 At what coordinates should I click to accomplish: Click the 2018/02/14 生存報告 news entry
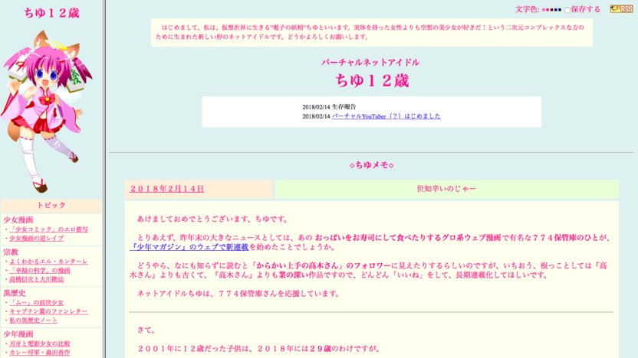[329, 107]
